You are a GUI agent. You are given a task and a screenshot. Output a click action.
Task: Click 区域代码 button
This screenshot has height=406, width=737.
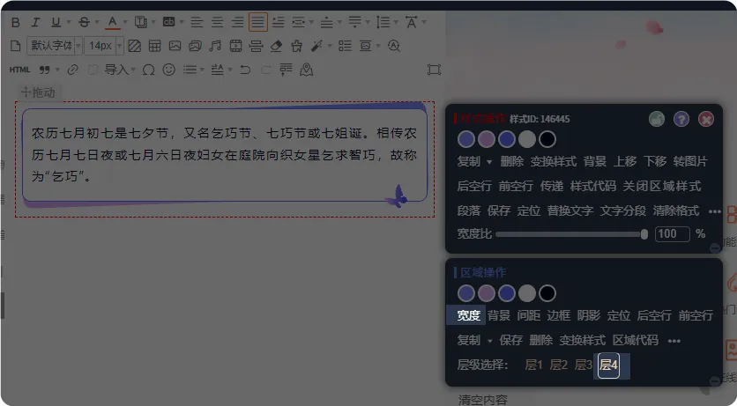click(636, 340)
